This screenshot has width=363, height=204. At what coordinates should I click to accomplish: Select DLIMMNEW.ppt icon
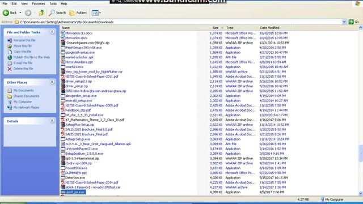(x=63, y=173)
